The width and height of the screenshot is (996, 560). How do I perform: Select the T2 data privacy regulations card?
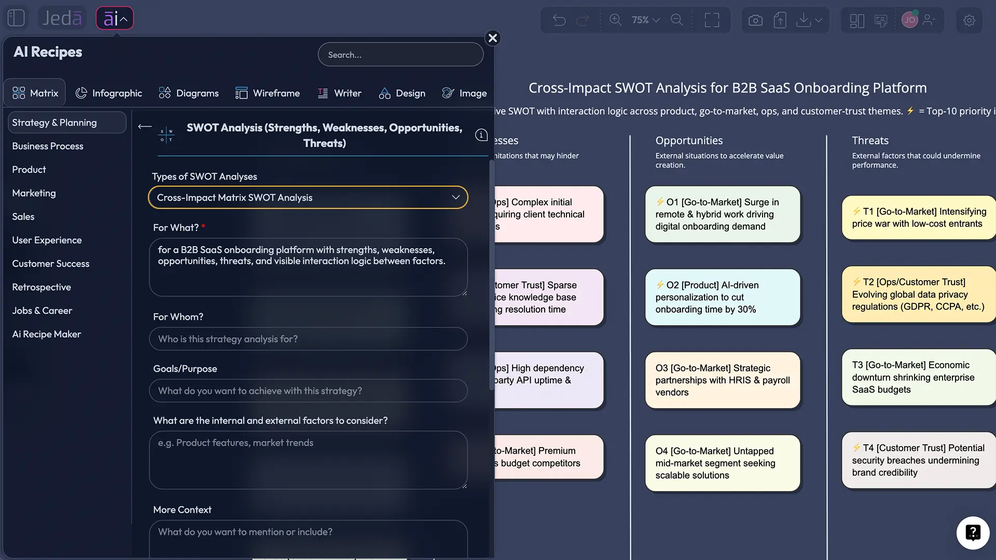click(919, 294)
